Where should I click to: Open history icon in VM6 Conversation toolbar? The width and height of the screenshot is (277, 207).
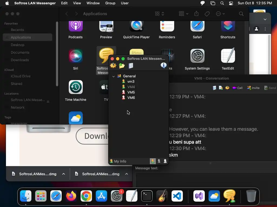[x=215, y=88]
